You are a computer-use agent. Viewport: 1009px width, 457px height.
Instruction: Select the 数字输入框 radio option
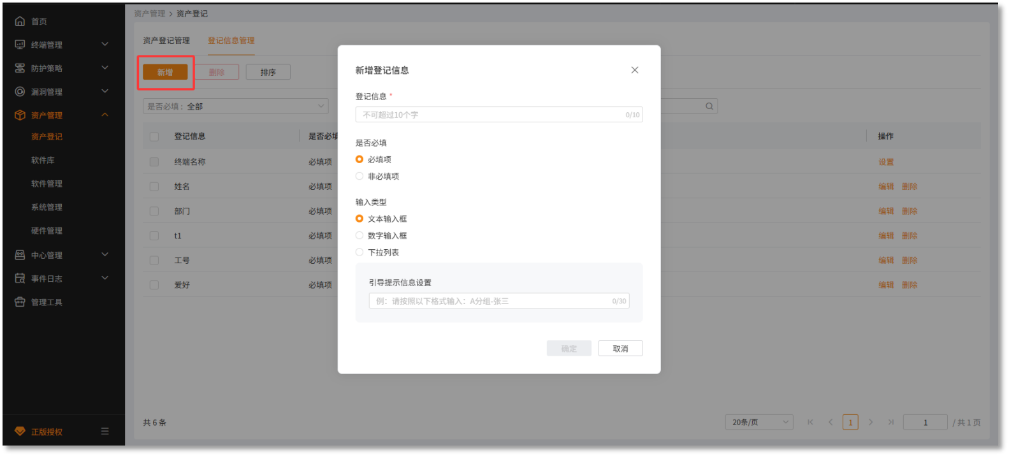pyautogui.click(x=359, y=236)
